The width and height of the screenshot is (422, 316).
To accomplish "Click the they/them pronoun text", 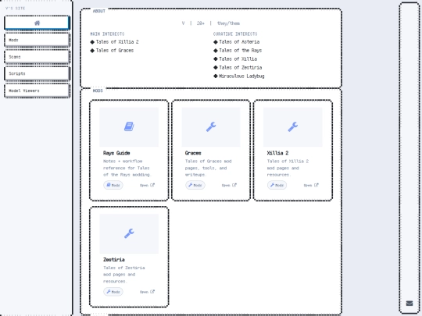I will click(x=228, y=23).
